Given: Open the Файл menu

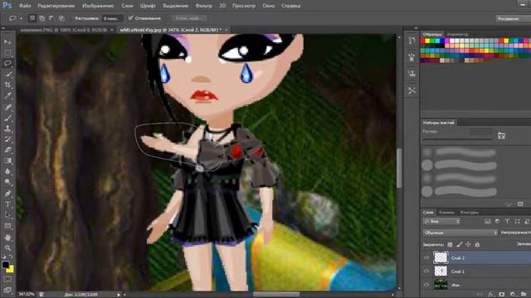Looking at the screenshot, I should (x=25, y=6).
